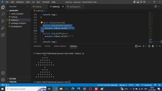Close the terminal panel
This screenshot has width=162, height=91.
pos(160,46)
